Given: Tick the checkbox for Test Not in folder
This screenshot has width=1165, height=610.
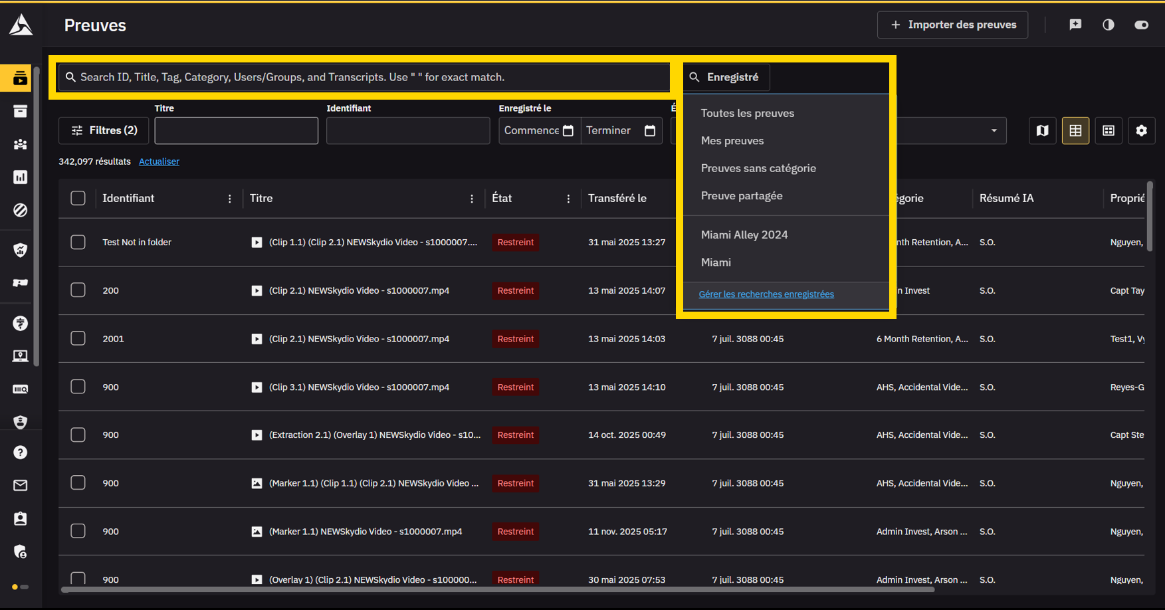Looking at the screenshot, I should click(78, 242).
